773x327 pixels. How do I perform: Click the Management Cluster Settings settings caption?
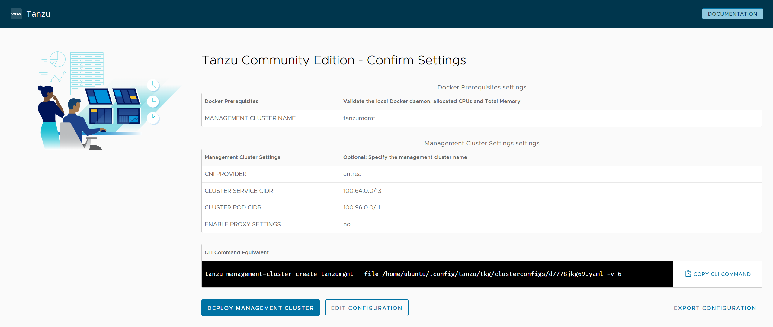point(482,143)
